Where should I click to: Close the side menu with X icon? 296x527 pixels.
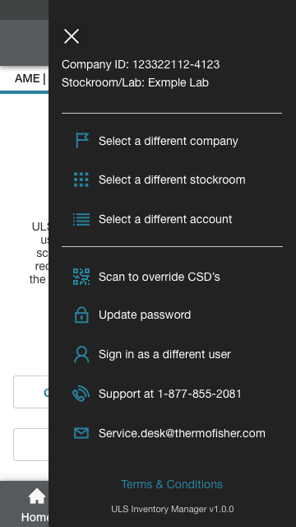(72, 36)
